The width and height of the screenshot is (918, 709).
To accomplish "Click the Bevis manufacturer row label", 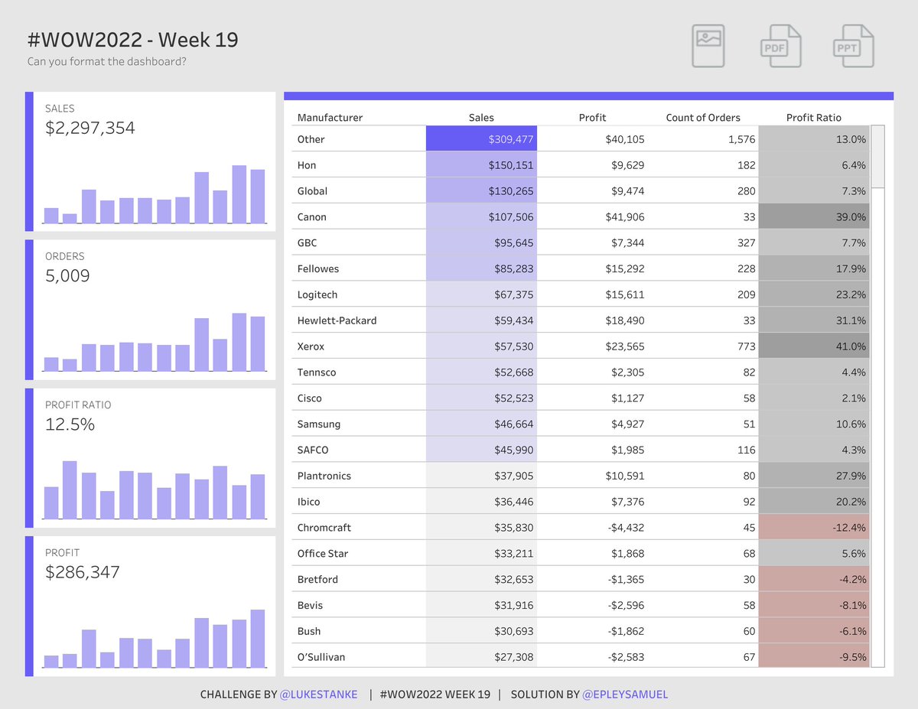I will (x=310, y=605).
